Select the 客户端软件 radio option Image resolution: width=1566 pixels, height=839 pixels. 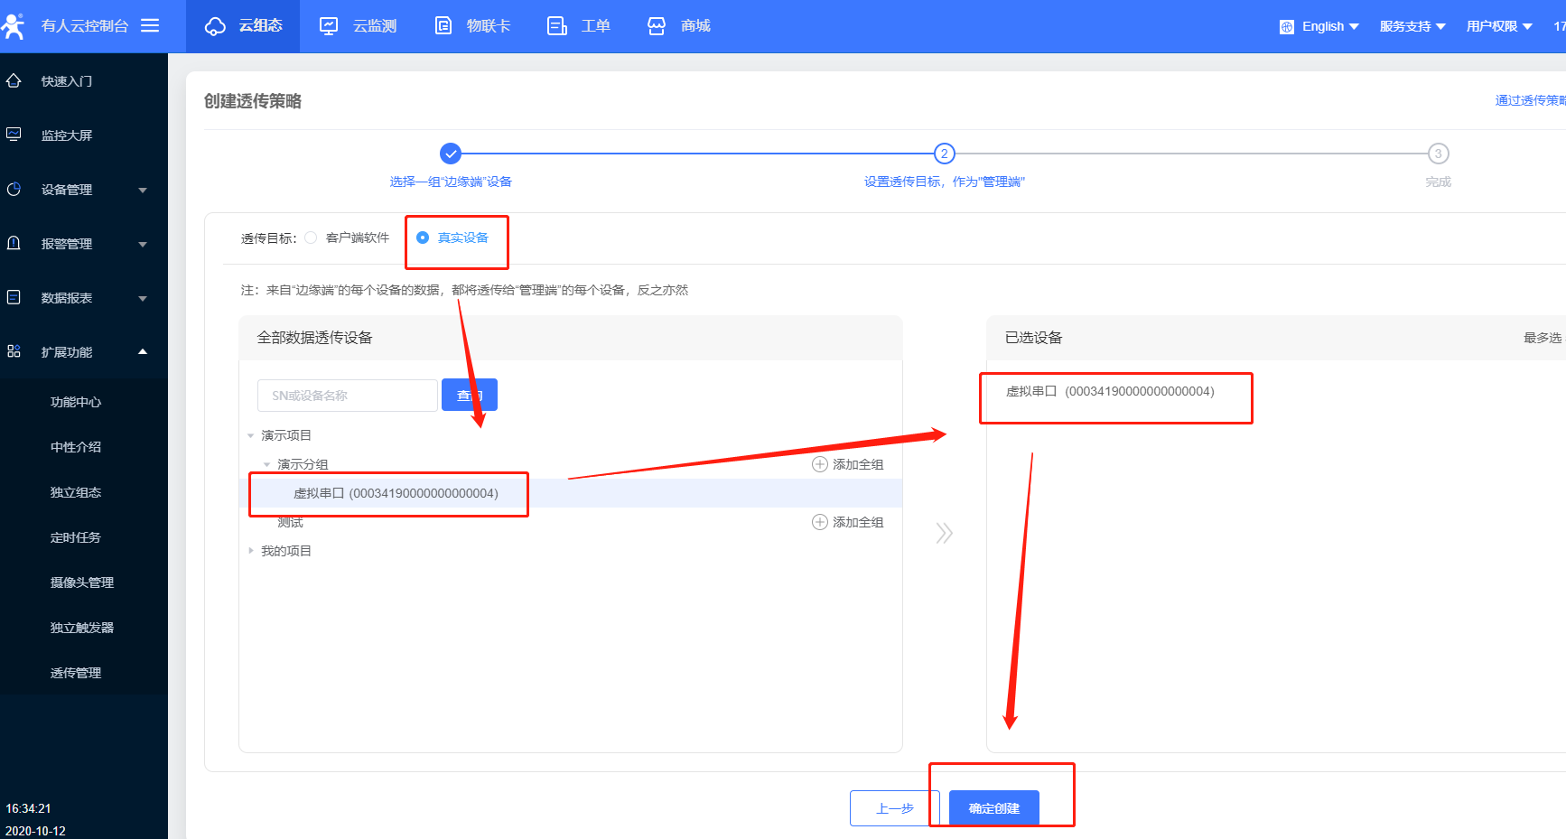point(311,238)
